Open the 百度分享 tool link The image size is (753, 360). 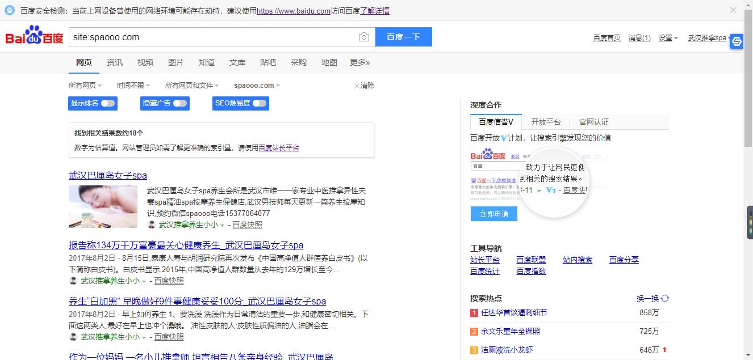(x=624, y=260)
